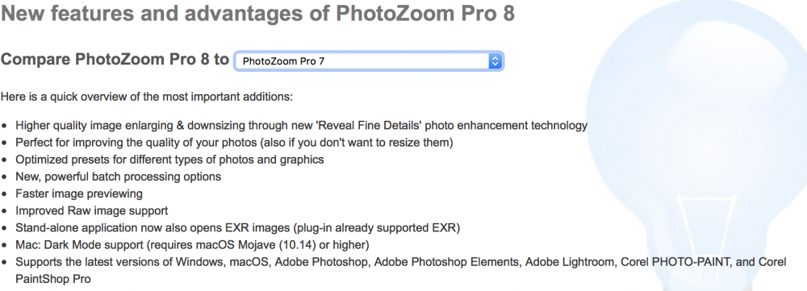
Task: Click the 'PaintShop Pro' text on last line
Action: (x=53, y=280)
